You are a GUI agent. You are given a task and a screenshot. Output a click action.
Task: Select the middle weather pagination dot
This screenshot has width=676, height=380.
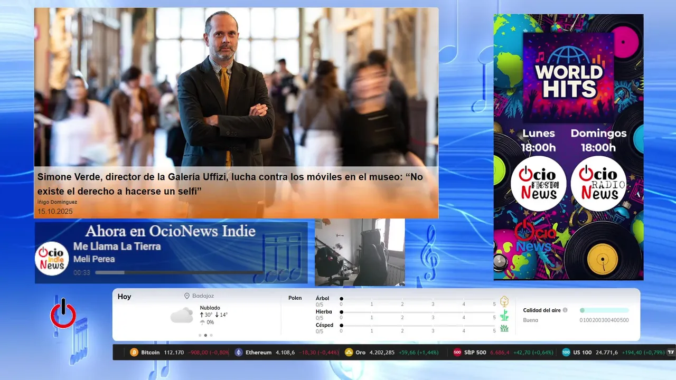(x=205, y=335)
